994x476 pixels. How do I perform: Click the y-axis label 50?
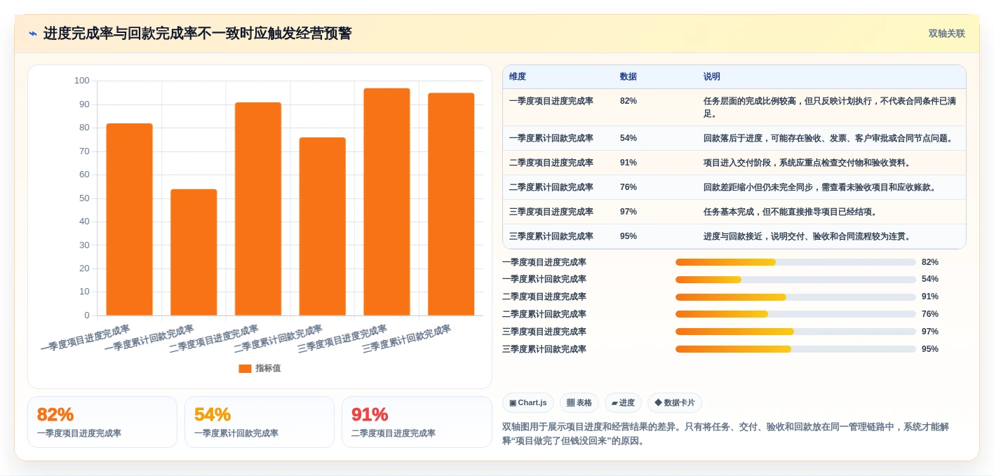[x=84, y=198]
